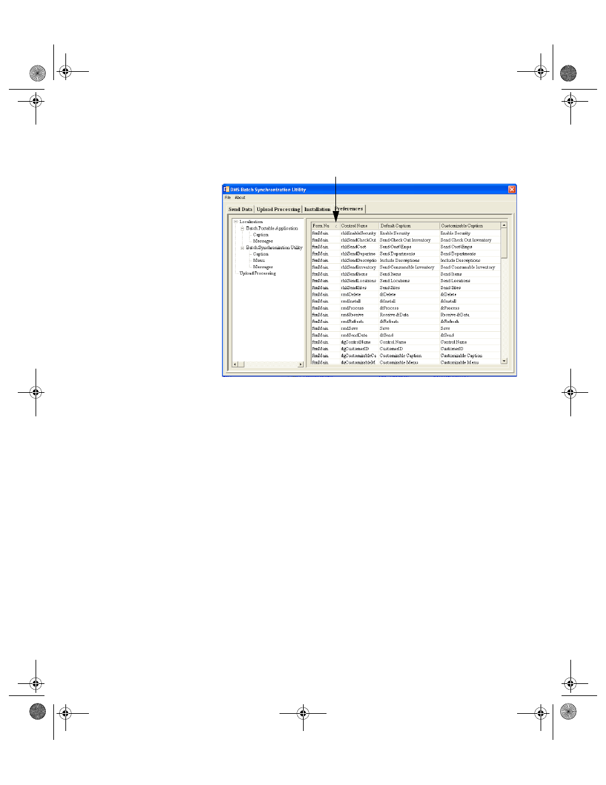This screenshot has height=785, width=606.
Task: Click the tree's left scroll arrow
Action: [x=235, y=364]
